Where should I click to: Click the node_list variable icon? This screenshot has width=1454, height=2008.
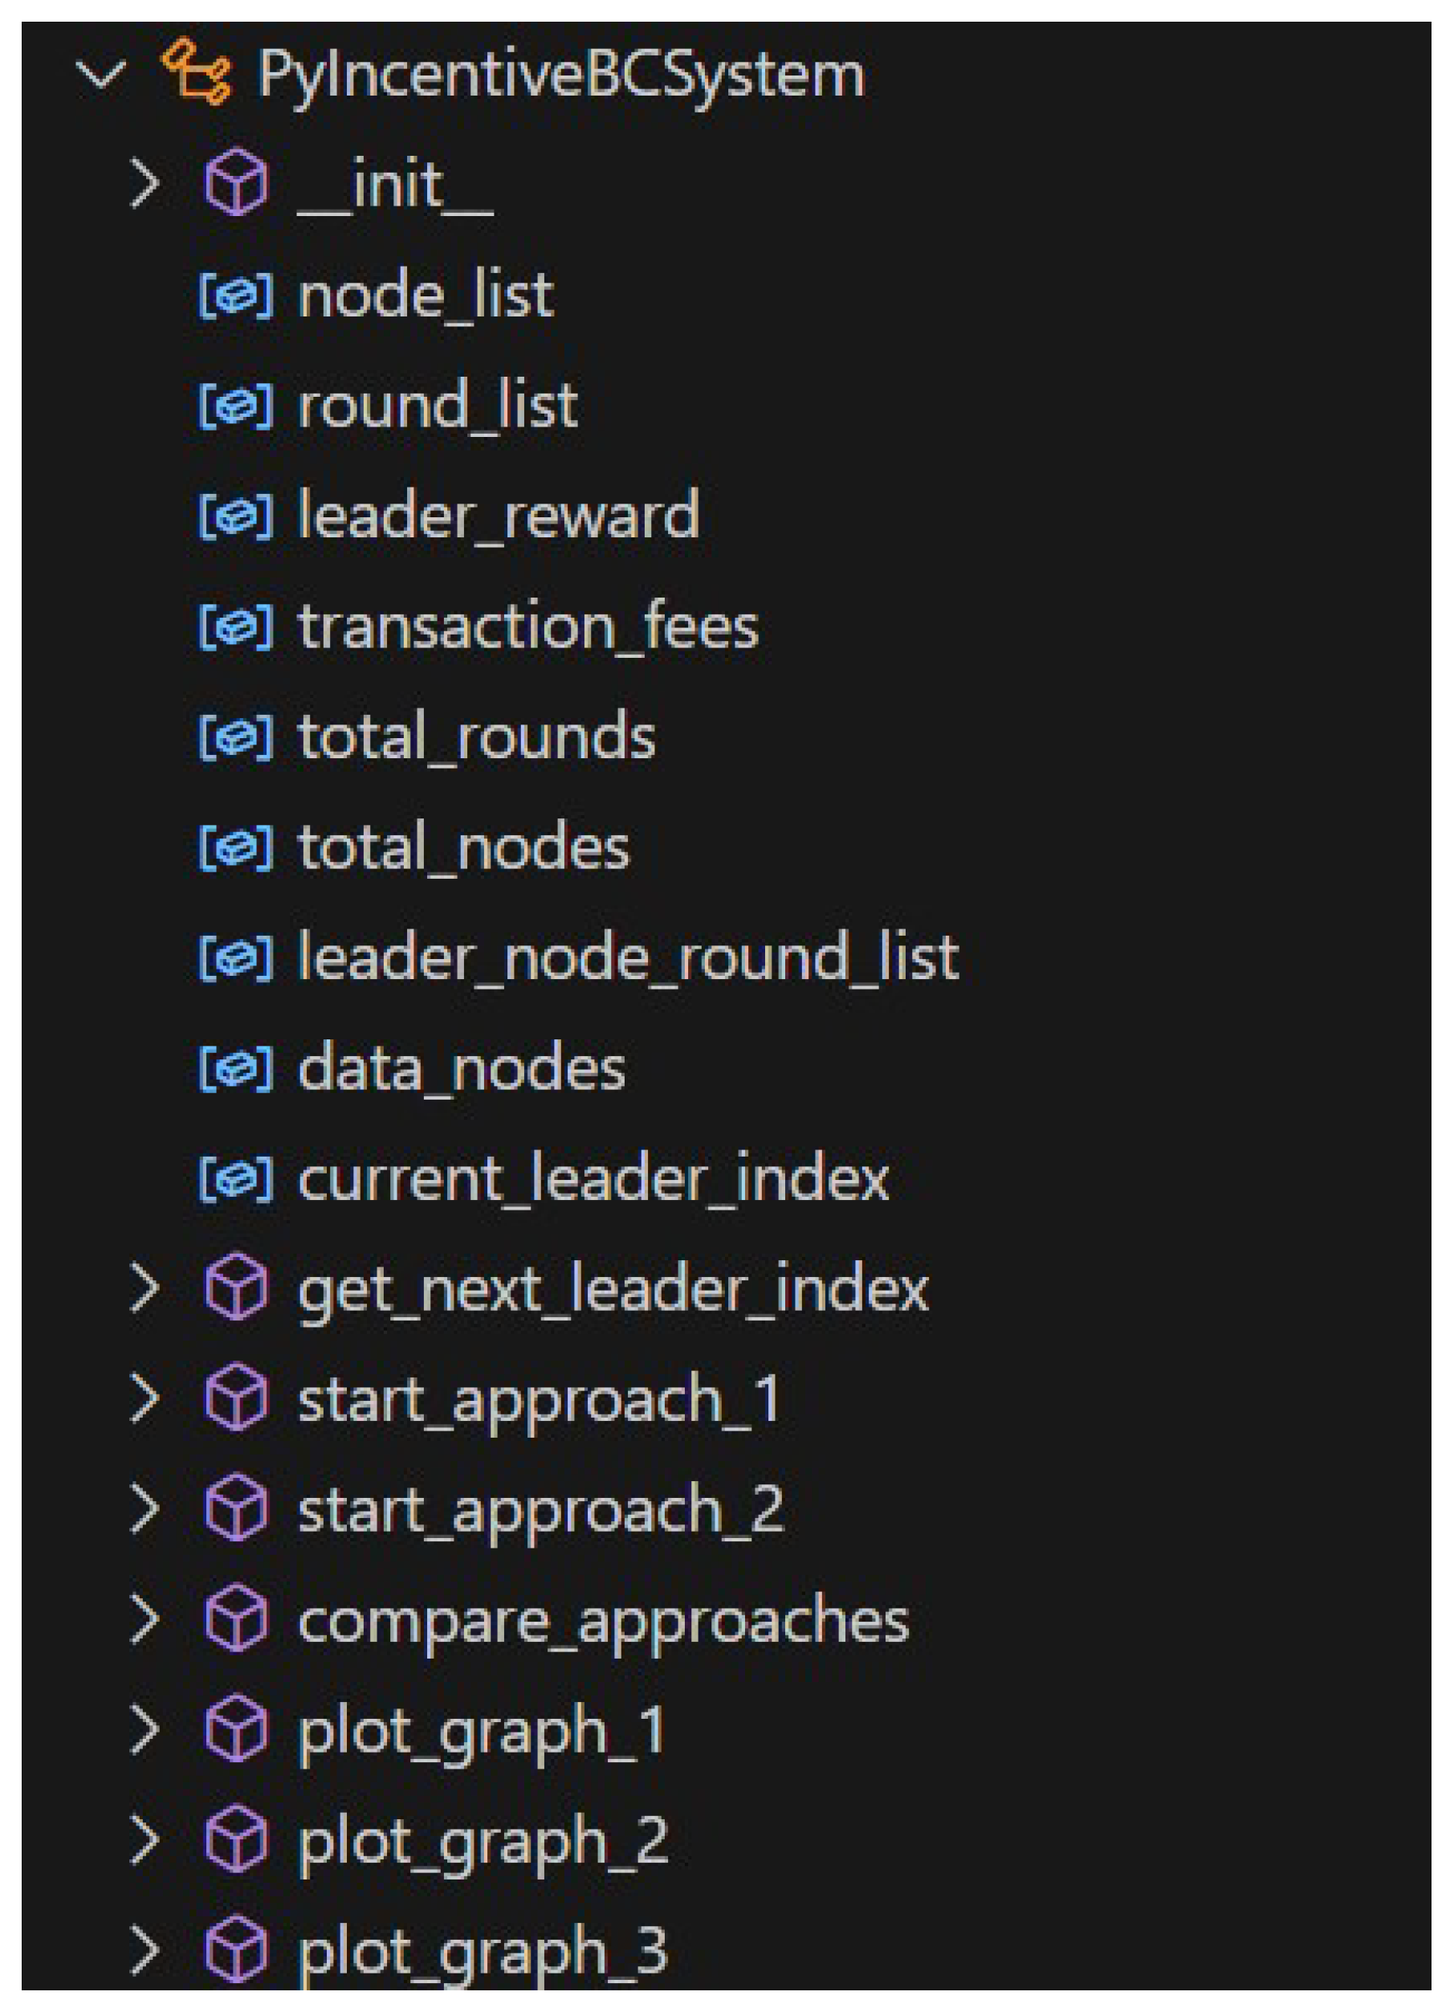235,295
